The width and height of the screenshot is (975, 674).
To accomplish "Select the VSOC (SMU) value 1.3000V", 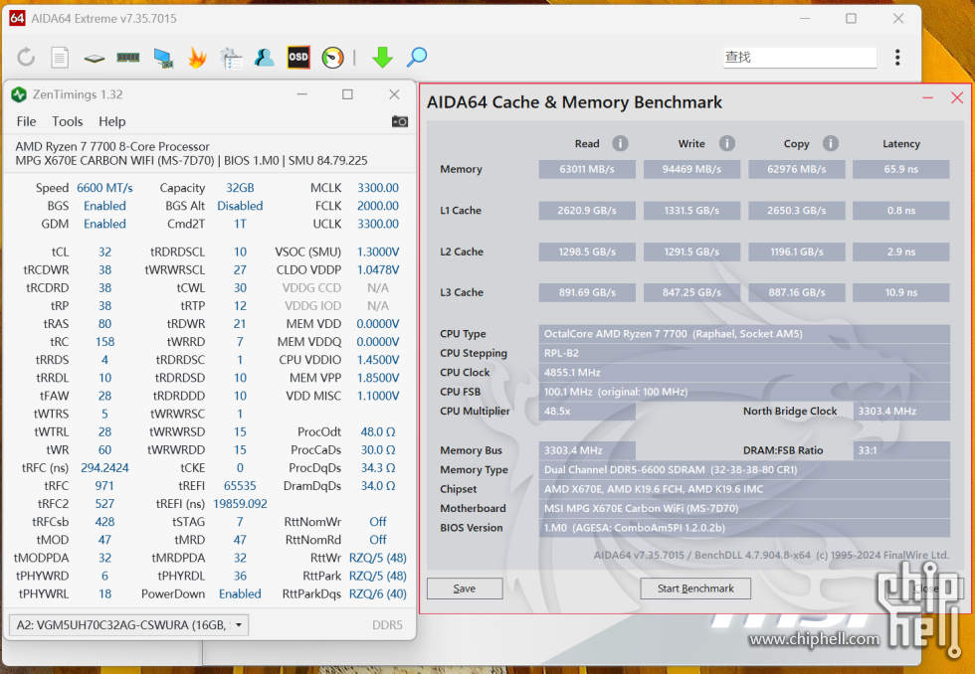I will click(377, 252).
